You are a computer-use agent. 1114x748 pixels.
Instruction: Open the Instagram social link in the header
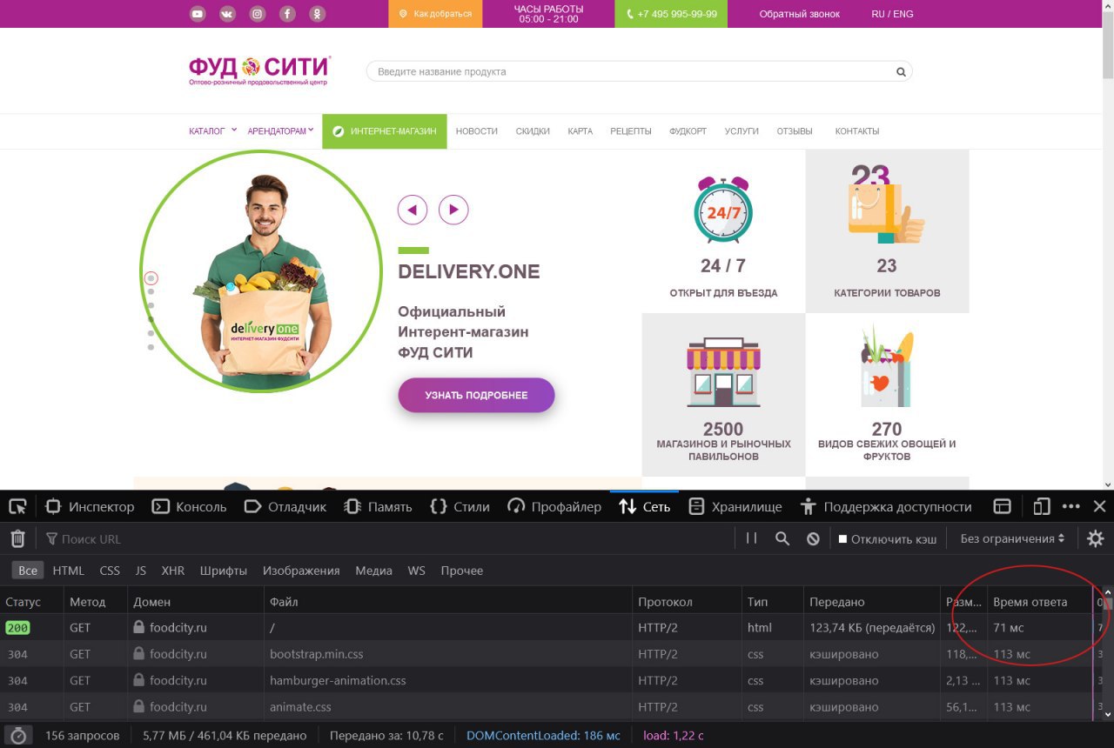click(x=257, y=14)
